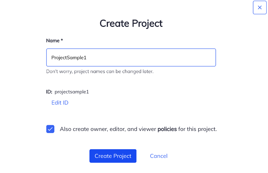Click the required asterisk beside Name
This screenshot has width=268, height=173.
62,41
